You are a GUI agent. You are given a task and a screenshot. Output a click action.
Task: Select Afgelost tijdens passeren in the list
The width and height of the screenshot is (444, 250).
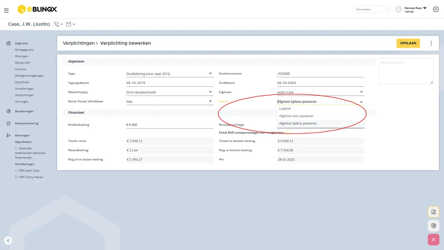pyautogui.click(x=321, y=123)
